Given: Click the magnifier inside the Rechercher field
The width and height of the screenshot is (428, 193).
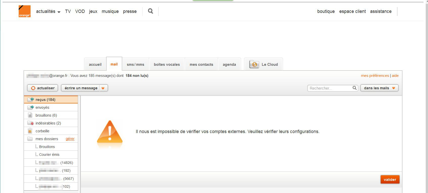Looking at the screenshot, I should (x=355, y=88).
